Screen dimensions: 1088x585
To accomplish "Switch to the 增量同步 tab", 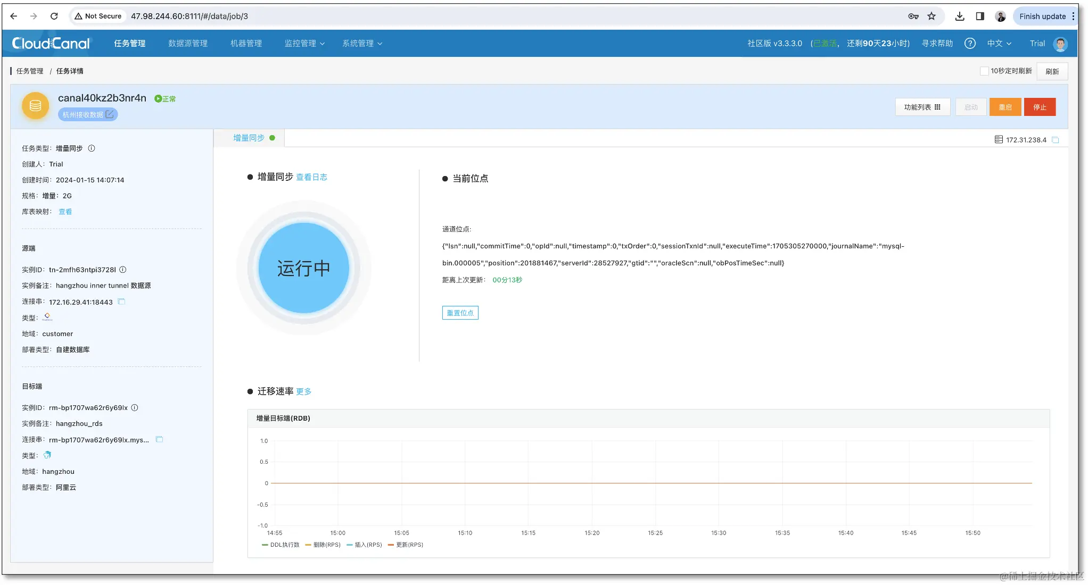I will coord(248,137).
